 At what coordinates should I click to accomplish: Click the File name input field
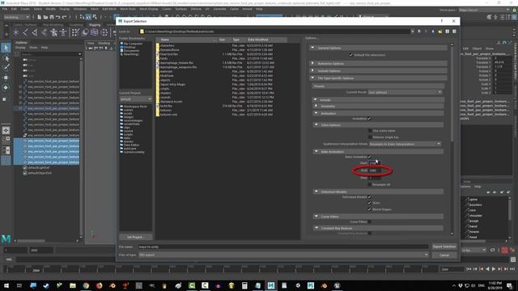(282, 247)
